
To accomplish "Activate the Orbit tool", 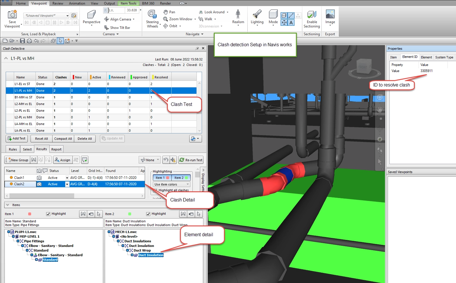I will [166, 26].
